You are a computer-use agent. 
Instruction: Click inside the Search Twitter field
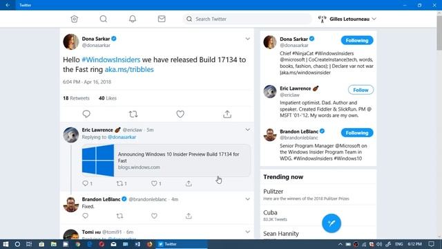247,19
